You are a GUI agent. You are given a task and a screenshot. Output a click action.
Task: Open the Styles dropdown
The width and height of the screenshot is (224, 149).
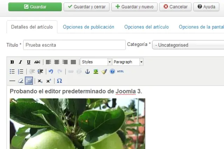(x=96, y=62)
